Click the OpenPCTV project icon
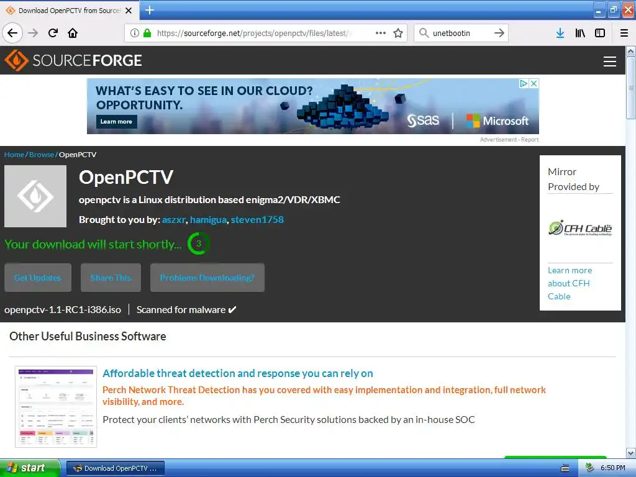The image size is (636, 477). [x=35, y=196]
